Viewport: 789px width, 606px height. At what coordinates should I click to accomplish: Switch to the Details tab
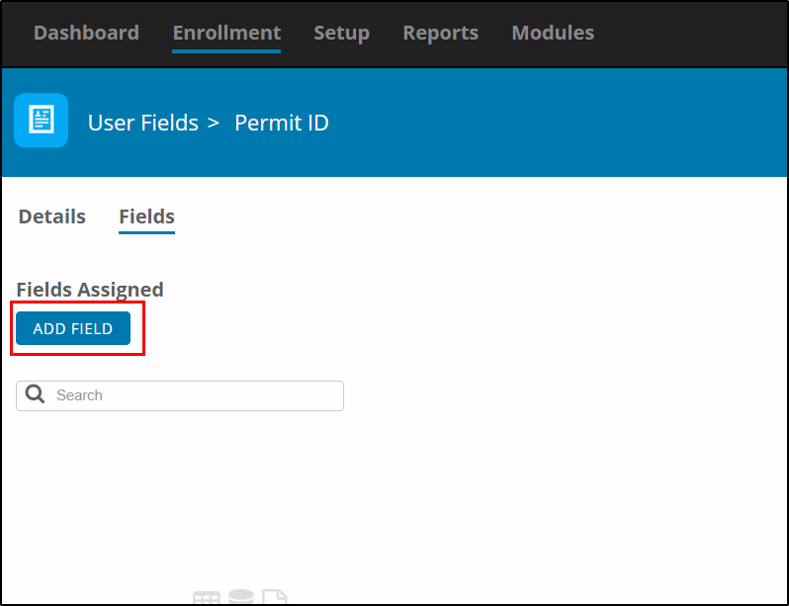pos(51,216)
